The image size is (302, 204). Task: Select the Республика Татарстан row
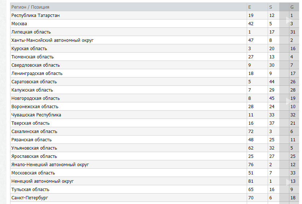pyautogui.click(x=35, y=15)
